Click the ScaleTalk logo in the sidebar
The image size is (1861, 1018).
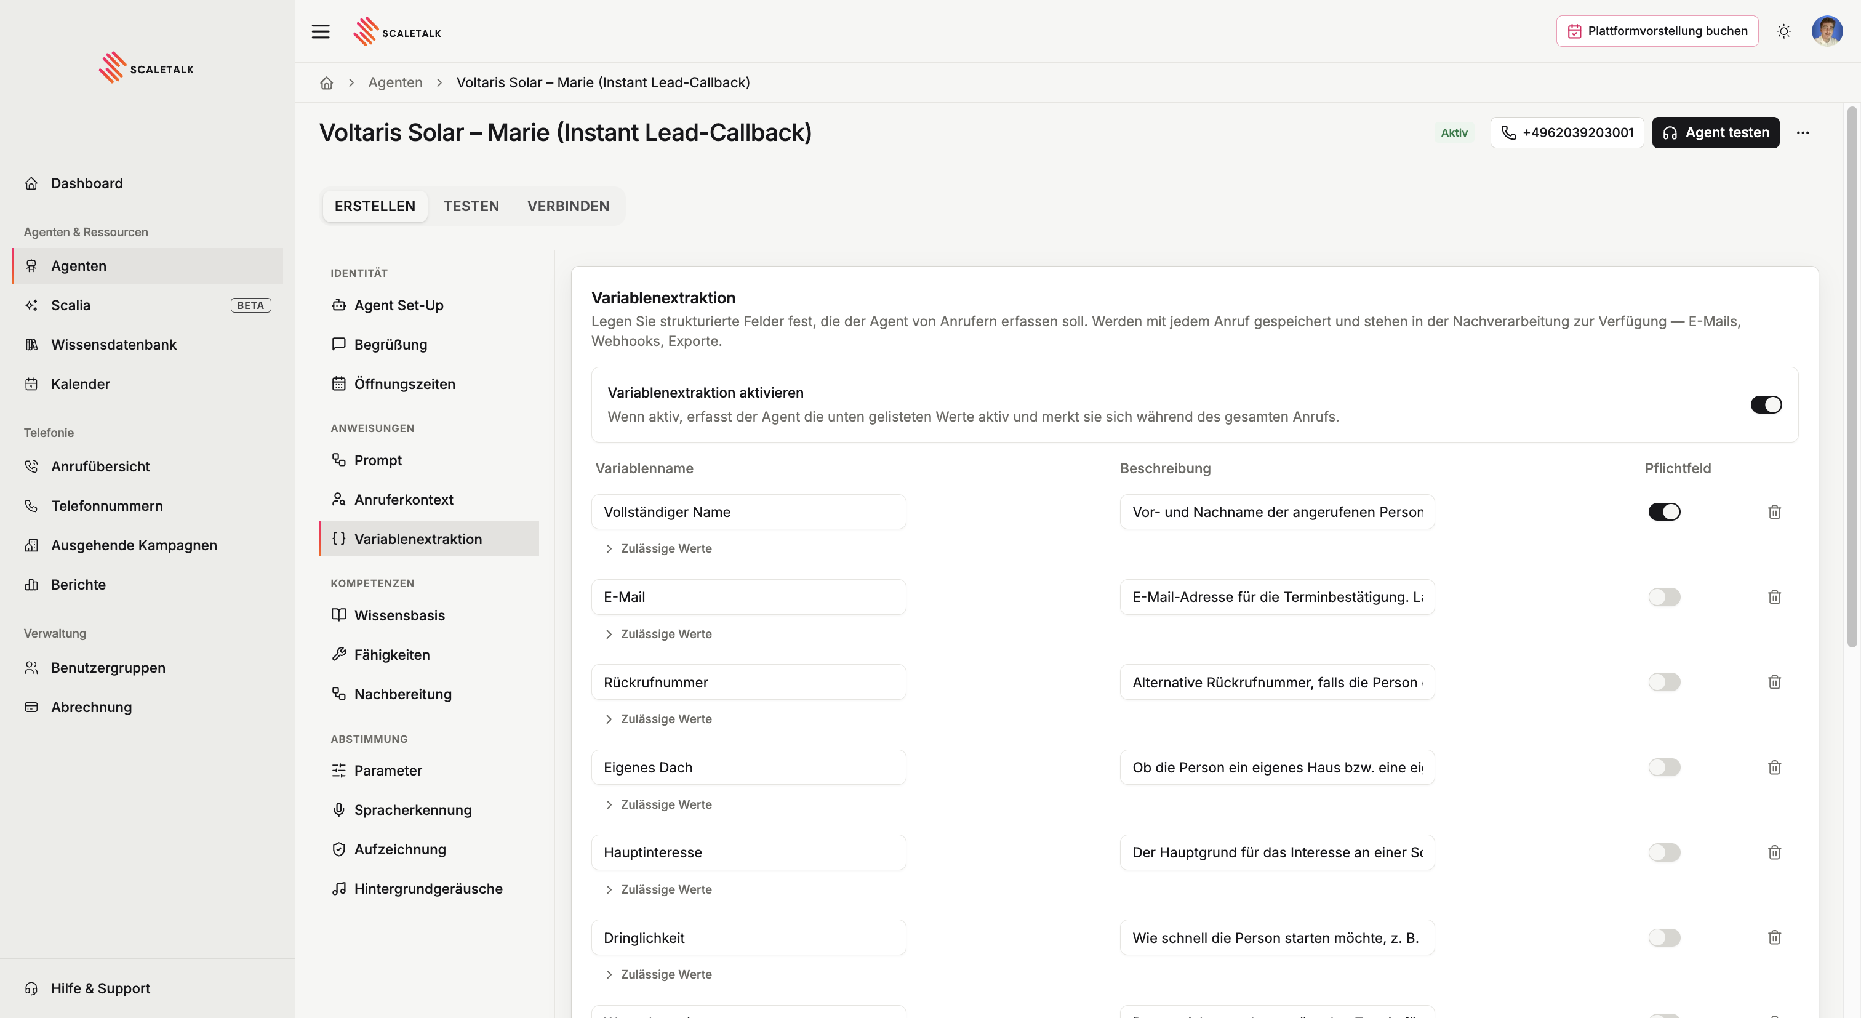146,68
